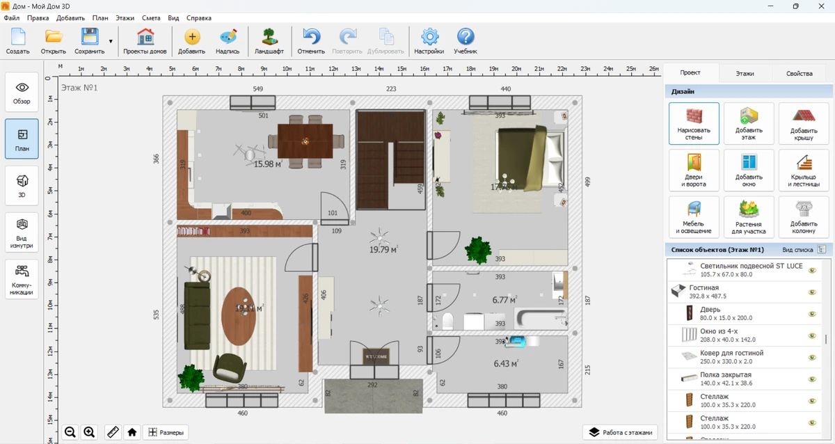Open the Landscape (Ландшафт) tool

[269, 42]
